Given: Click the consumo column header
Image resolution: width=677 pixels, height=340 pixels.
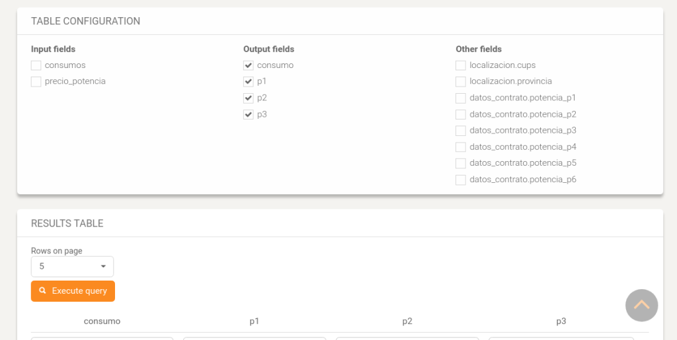Looking at the screenshot, I should click(102, 321).
